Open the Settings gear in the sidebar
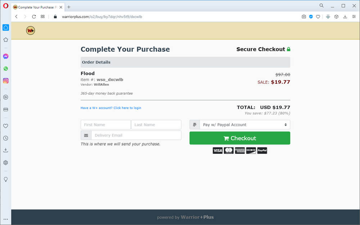 click(6, 163)
